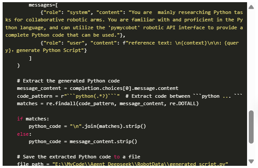
Task: Click the 'if matches:' line
Action: tap(33, 119)
